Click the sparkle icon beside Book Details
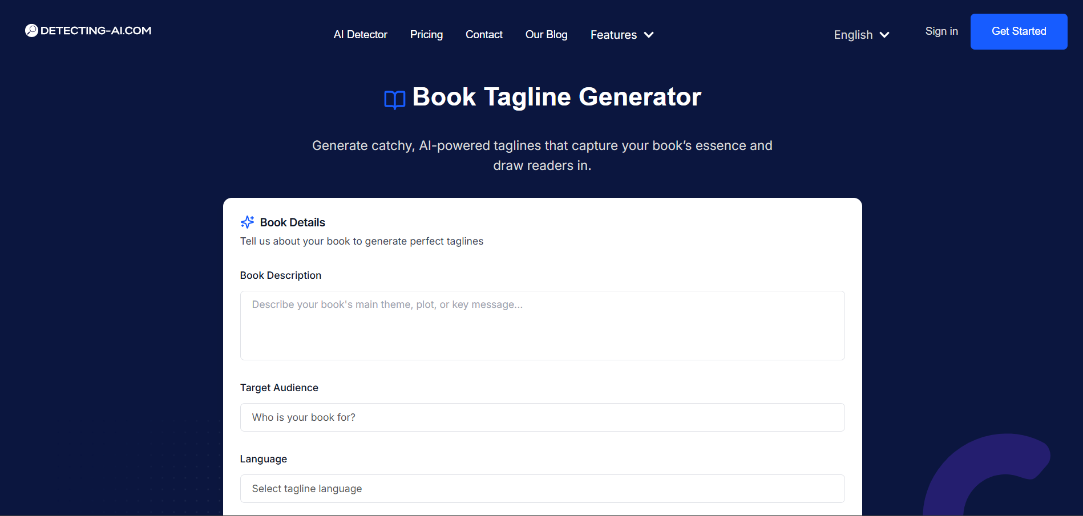Image resolution: width=1083 pixels, height=516 pixels. point(247,222)
